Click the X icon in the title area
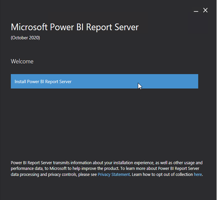 pos(205,10)
